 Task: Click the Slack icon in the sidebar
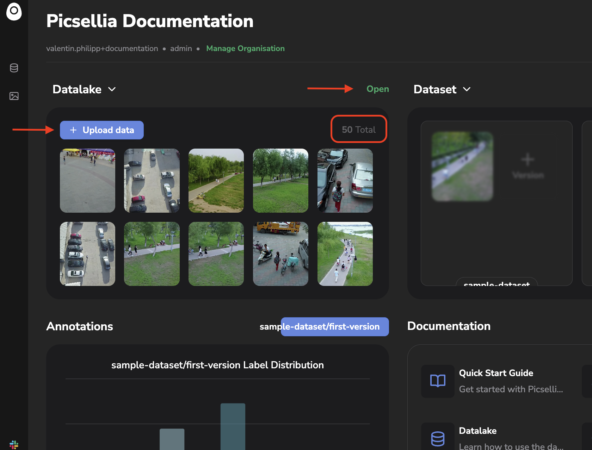tap(14, 445)
